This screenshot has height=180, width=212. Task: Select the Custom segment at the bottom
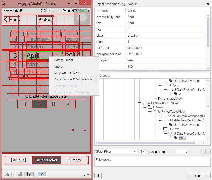(74, 160)
